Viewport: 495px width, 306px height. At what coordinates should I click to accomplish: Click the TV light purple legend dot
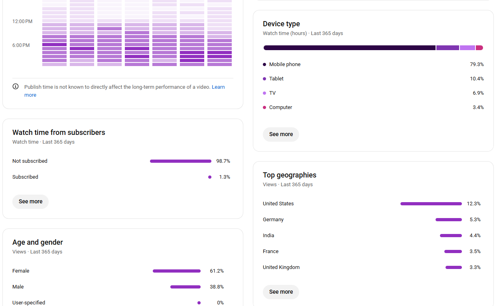coord(264,93)
